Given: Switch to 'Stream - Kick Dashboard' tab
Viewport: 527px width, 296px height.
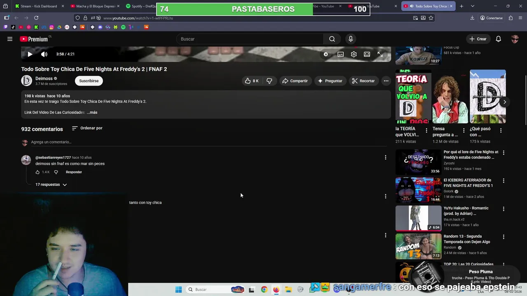Looking at the screenshot, I should (39, 6).
